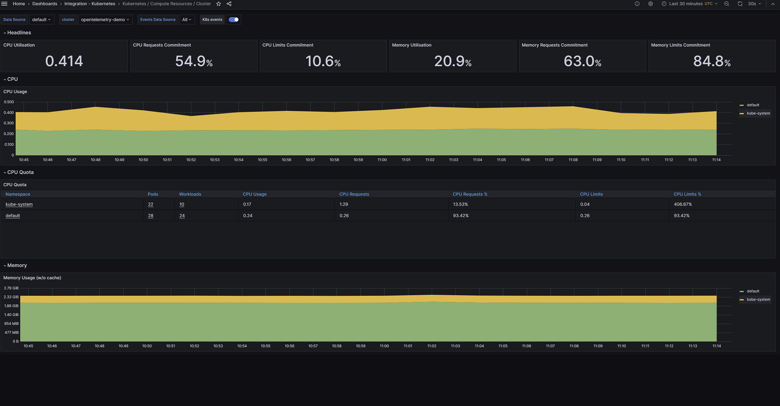This screenshot has width=780, height=406.
Task: Open Integration - Kubernetes from the breadcrumb
Action: [90, 4]
